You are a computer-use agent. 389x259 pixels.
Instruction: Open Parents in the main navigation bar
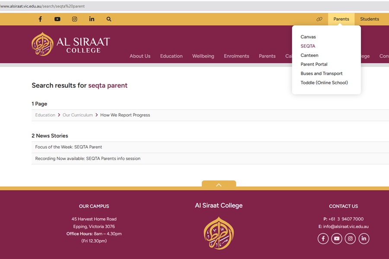pyautogui.click(x=267, y=56)
